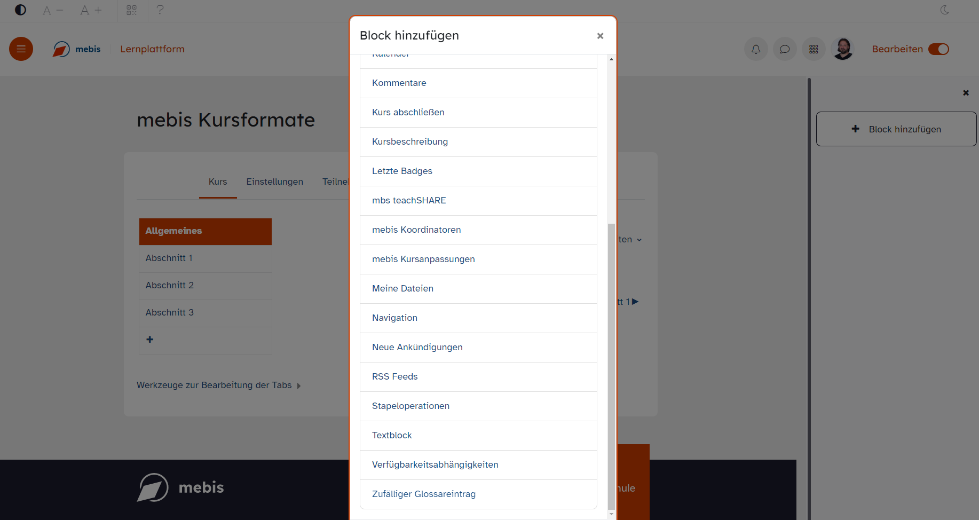The height and width of the screenshot is (520, 979).
Task: Open the apps grid icon
Action: pyautogui.click(x=814, y=49)
